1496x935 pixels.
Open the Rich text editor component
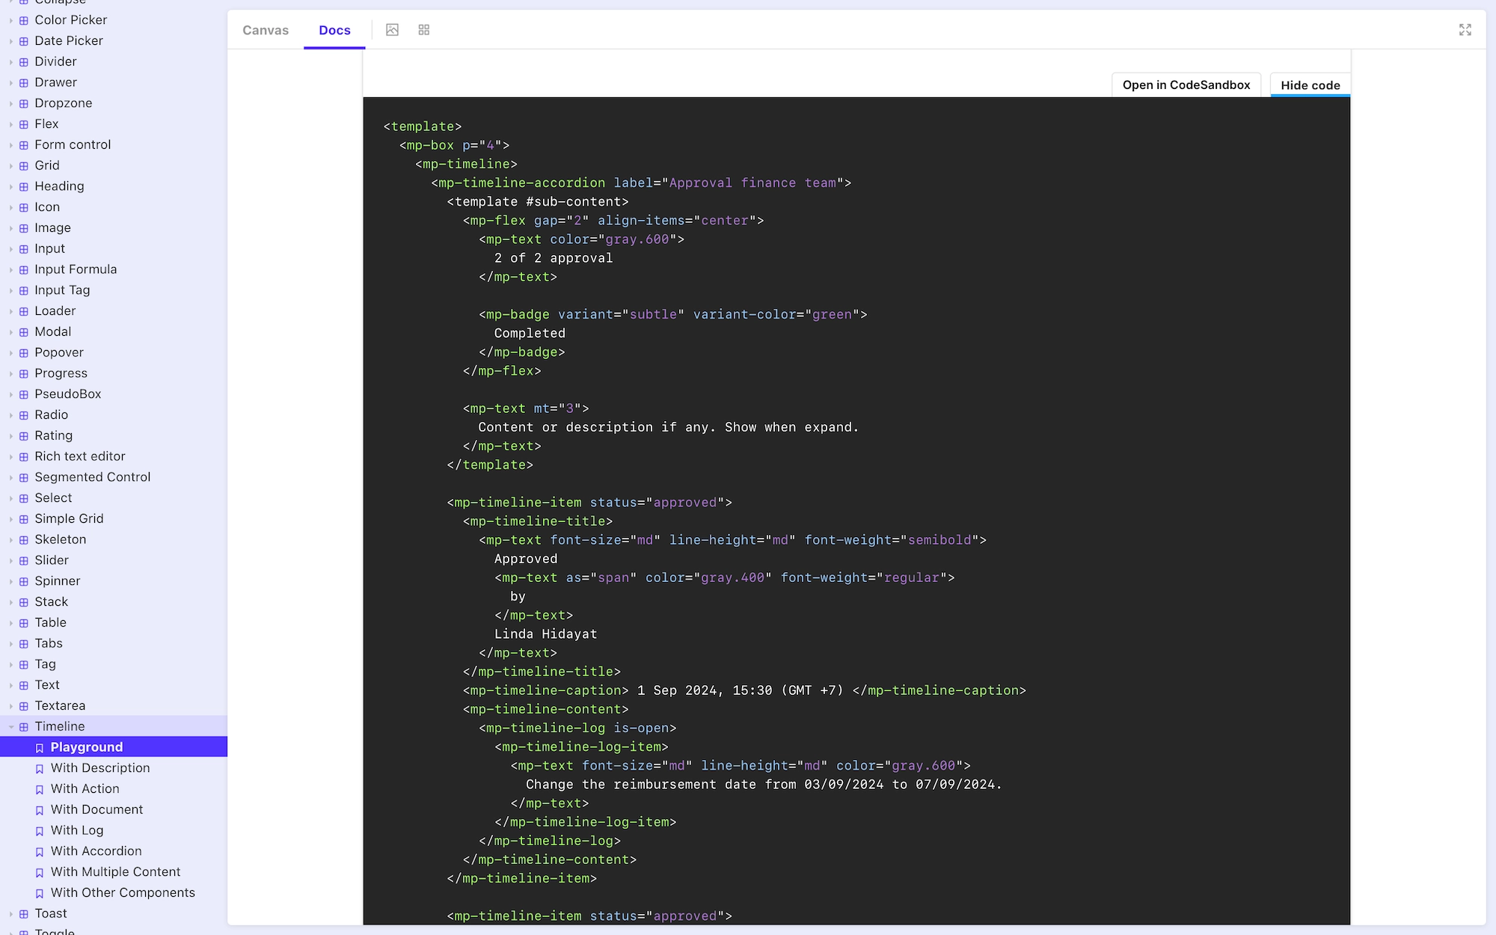point(80,456)
